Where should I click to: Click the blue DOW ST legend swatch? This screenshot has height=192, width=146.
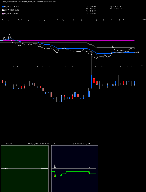3,6
